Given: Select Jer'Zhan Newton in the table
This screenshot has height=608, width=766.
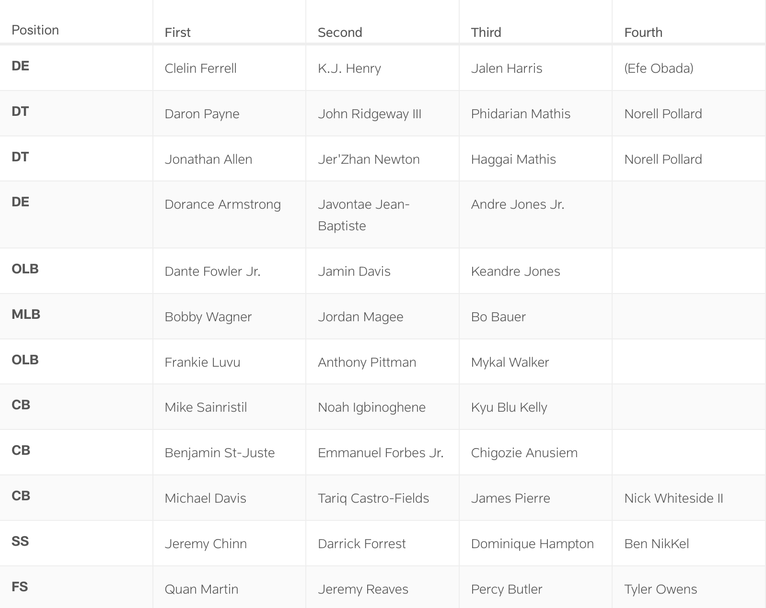Looking at the screenshot, I should [369, 159].
